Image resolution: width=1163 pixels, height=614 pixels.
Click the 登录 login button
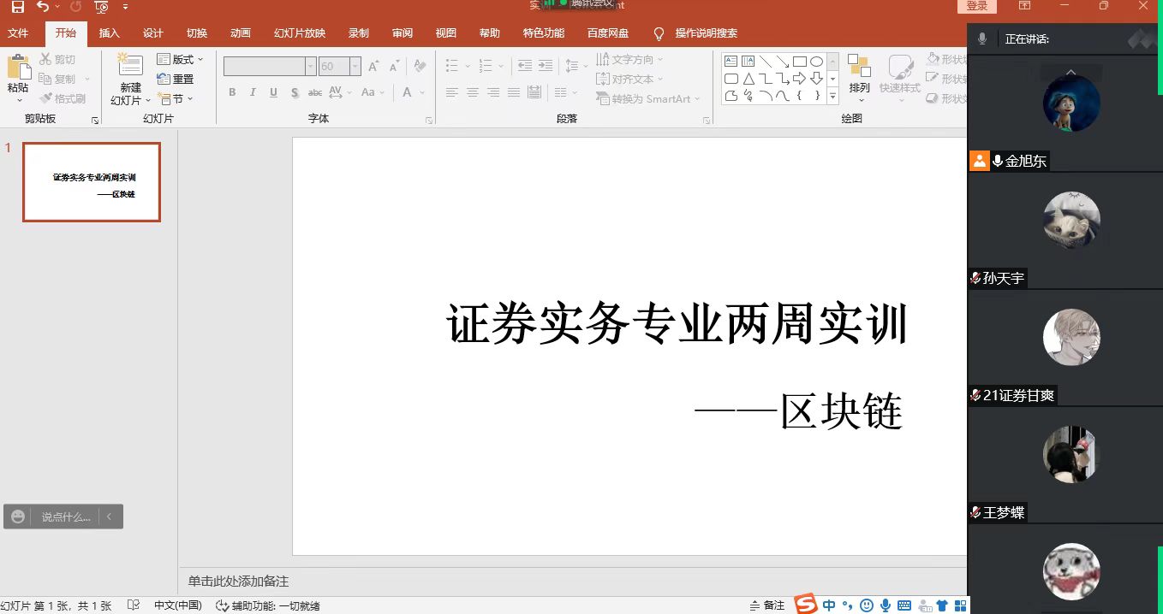[x=976, y=6]
